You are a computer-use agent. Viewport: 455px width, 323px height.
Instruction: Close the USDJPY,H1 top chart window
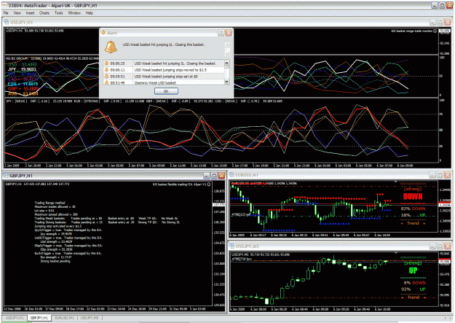(448, 22)
